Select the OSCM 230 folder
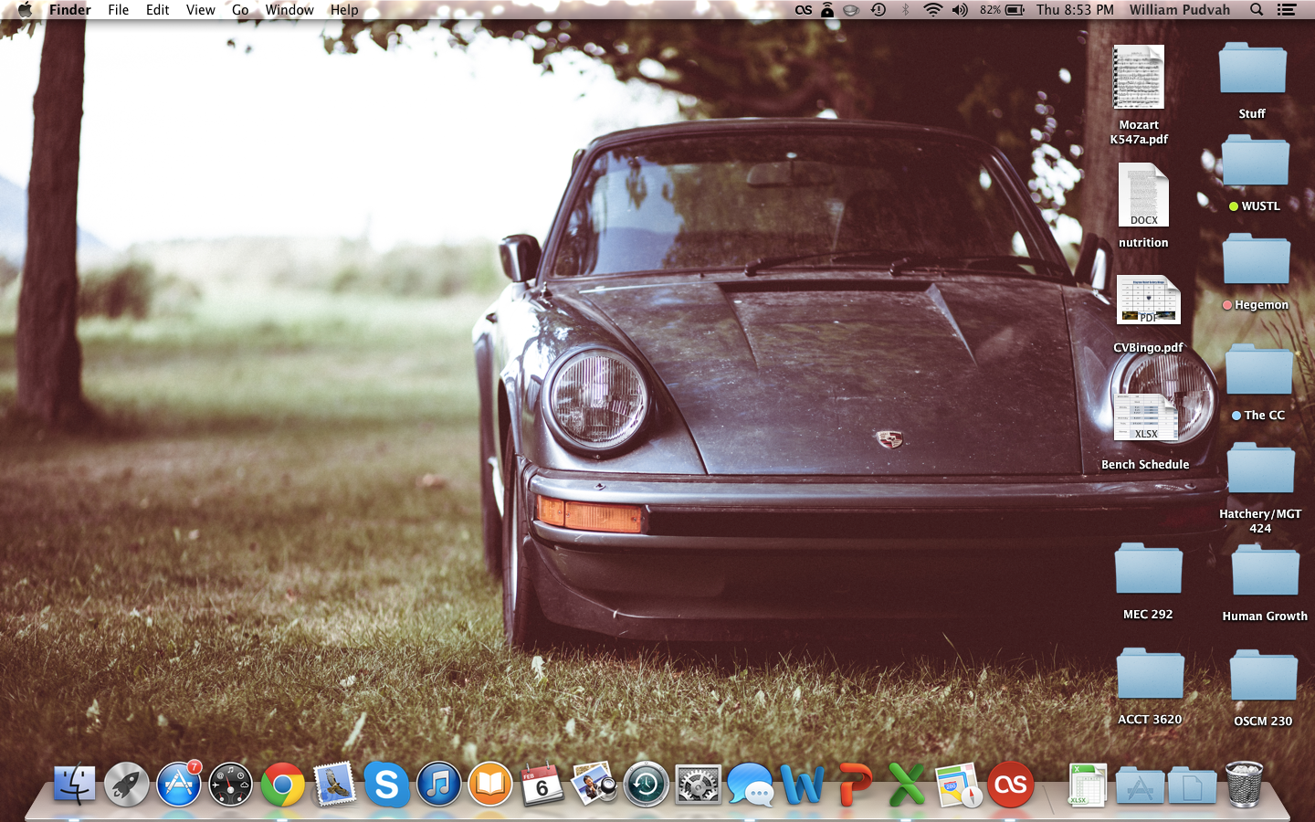Viewport: 1315px width, 822px height. [x=1263, y=688]
